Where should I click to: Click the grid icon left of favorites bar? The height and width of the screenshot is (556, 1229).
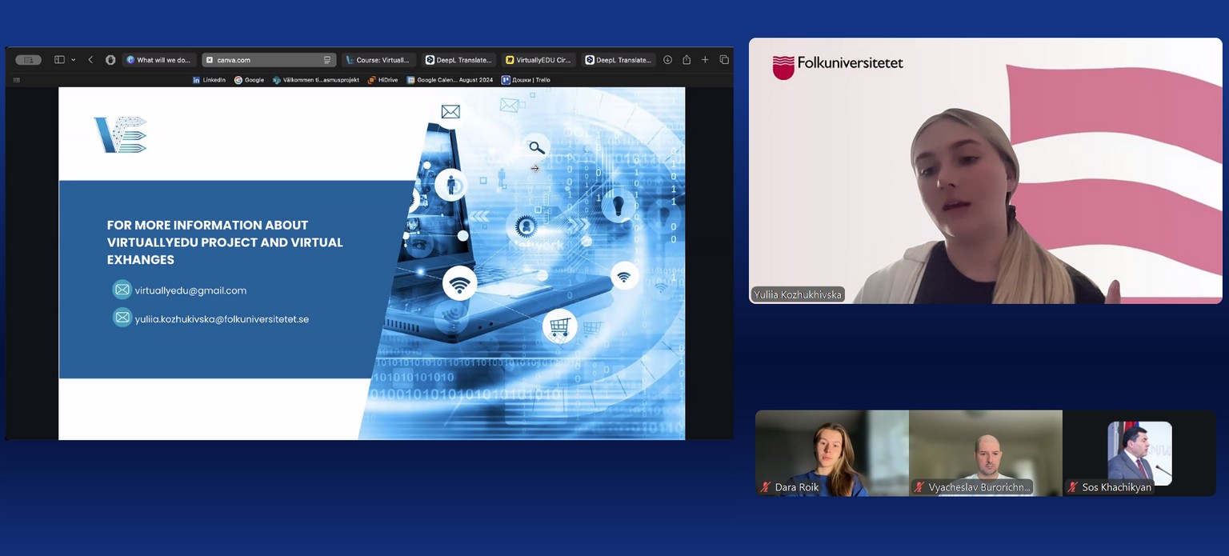coord(17,80)
